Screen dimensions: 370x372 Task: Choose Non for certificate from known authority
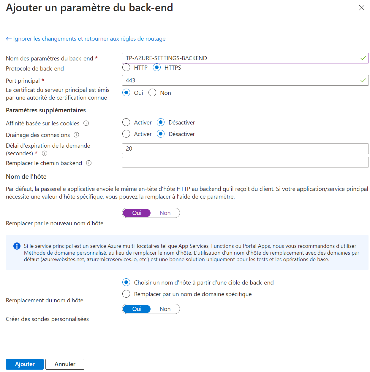coord(152,92)
